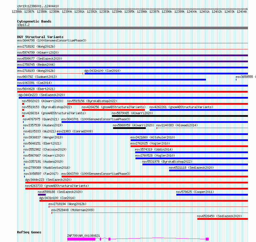Click the nsv5646151 (Ebert2021) label
This screenshot has width=256, height=242.
point(43,143)
